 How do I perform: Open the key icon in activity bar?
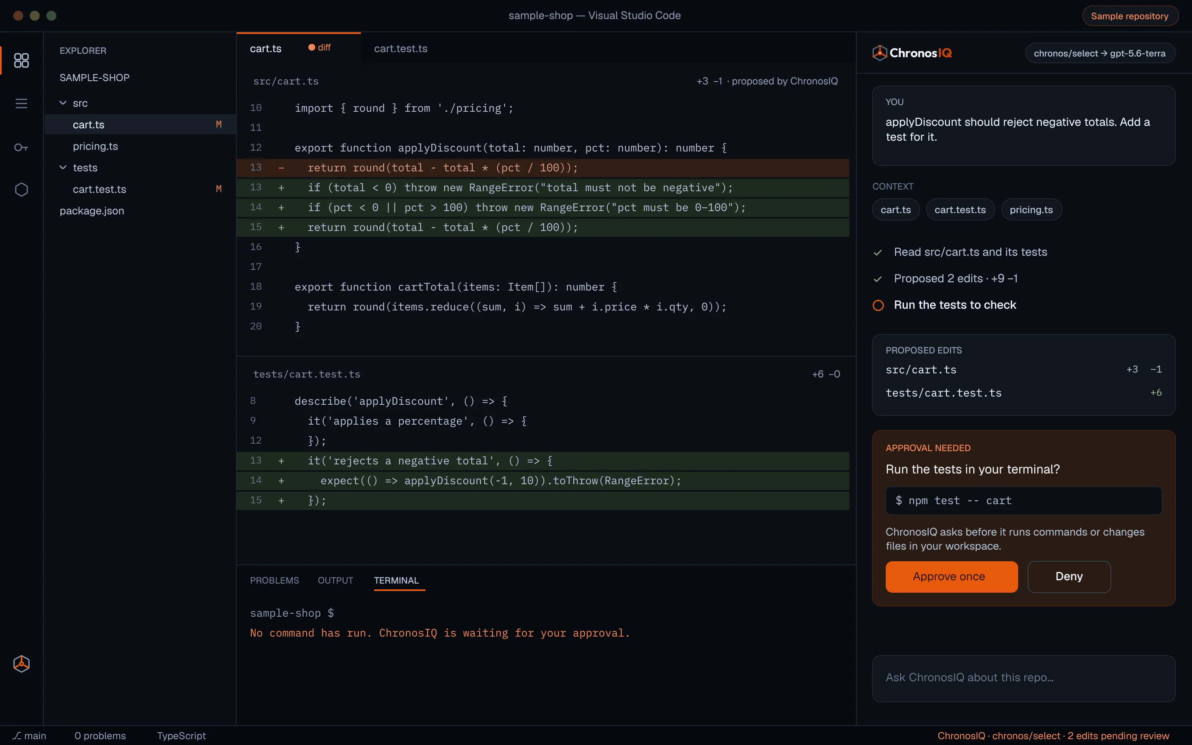coord(21,147)
